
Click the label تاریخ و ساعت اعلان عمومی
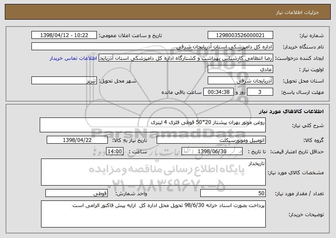tap(130, 36)
